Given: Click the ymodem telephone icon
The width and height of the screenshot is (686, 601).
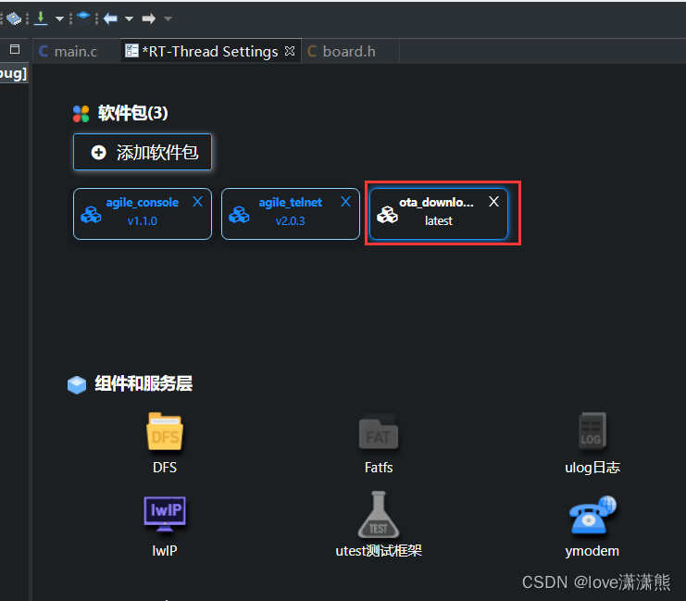Looking at the screenshot, I should pos(592,515).
